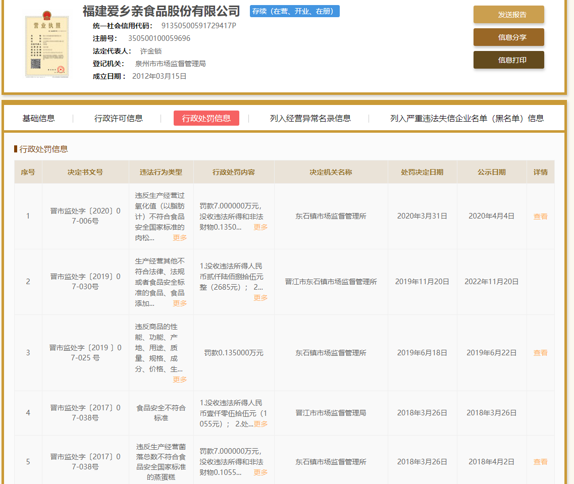
Task: Click penalty text 罚款0.135000万元 in row 3
Action: [x=234, y=353]
